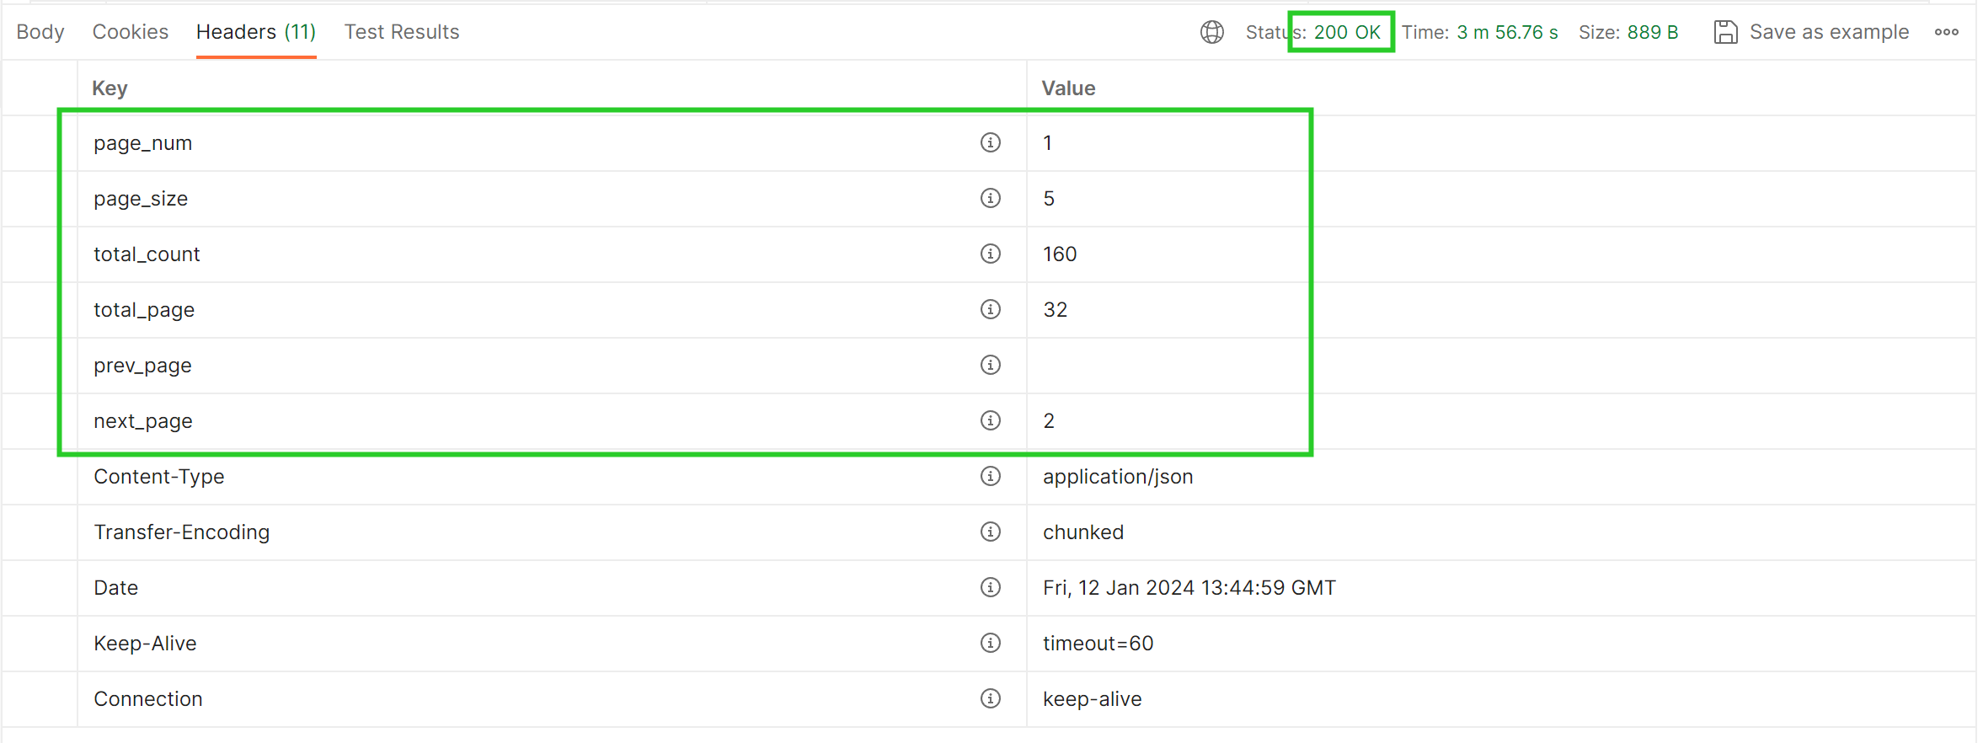Select the Headers (11) tab

[256, 32]
